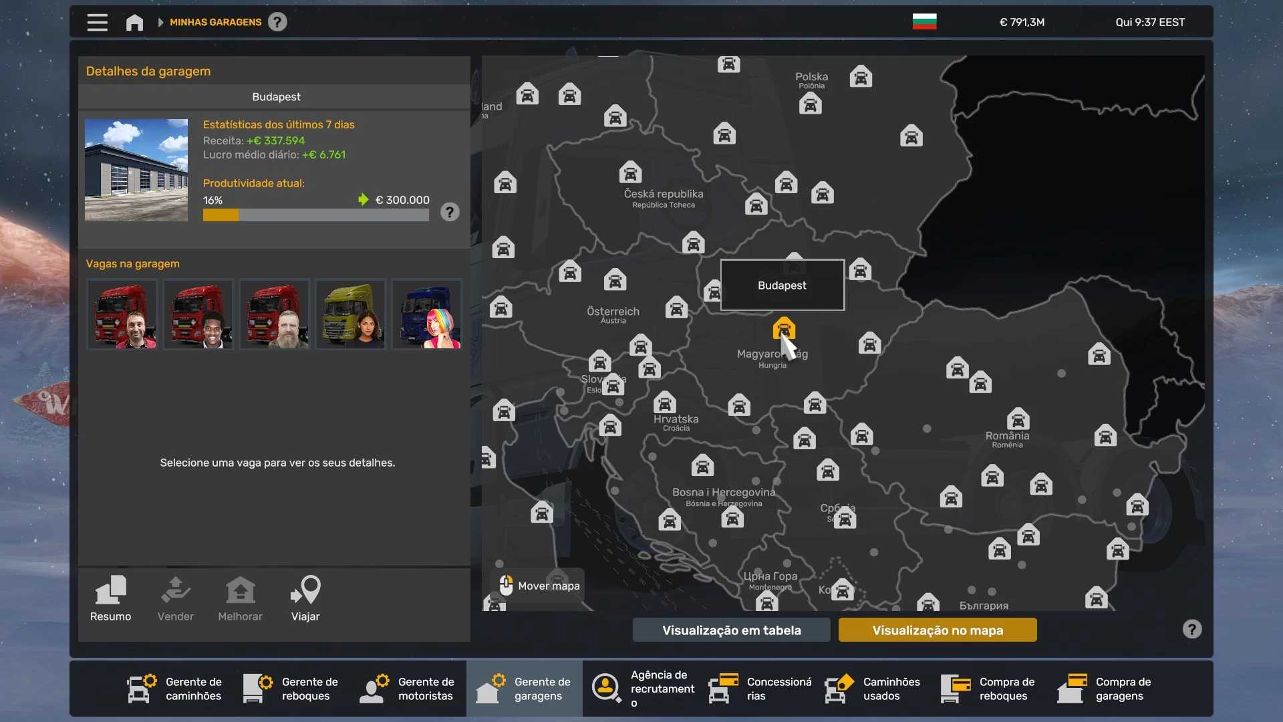Screen dimensions: 1283x722
Task: Click the Bulgarian flag icon
Action: (x=924, y=22)
